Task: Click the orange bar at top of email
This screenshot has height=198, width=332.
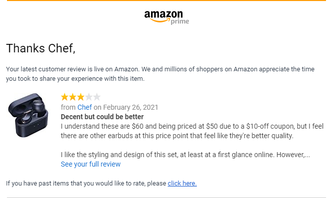Action: pyautogui.click(x=166, y=0)
